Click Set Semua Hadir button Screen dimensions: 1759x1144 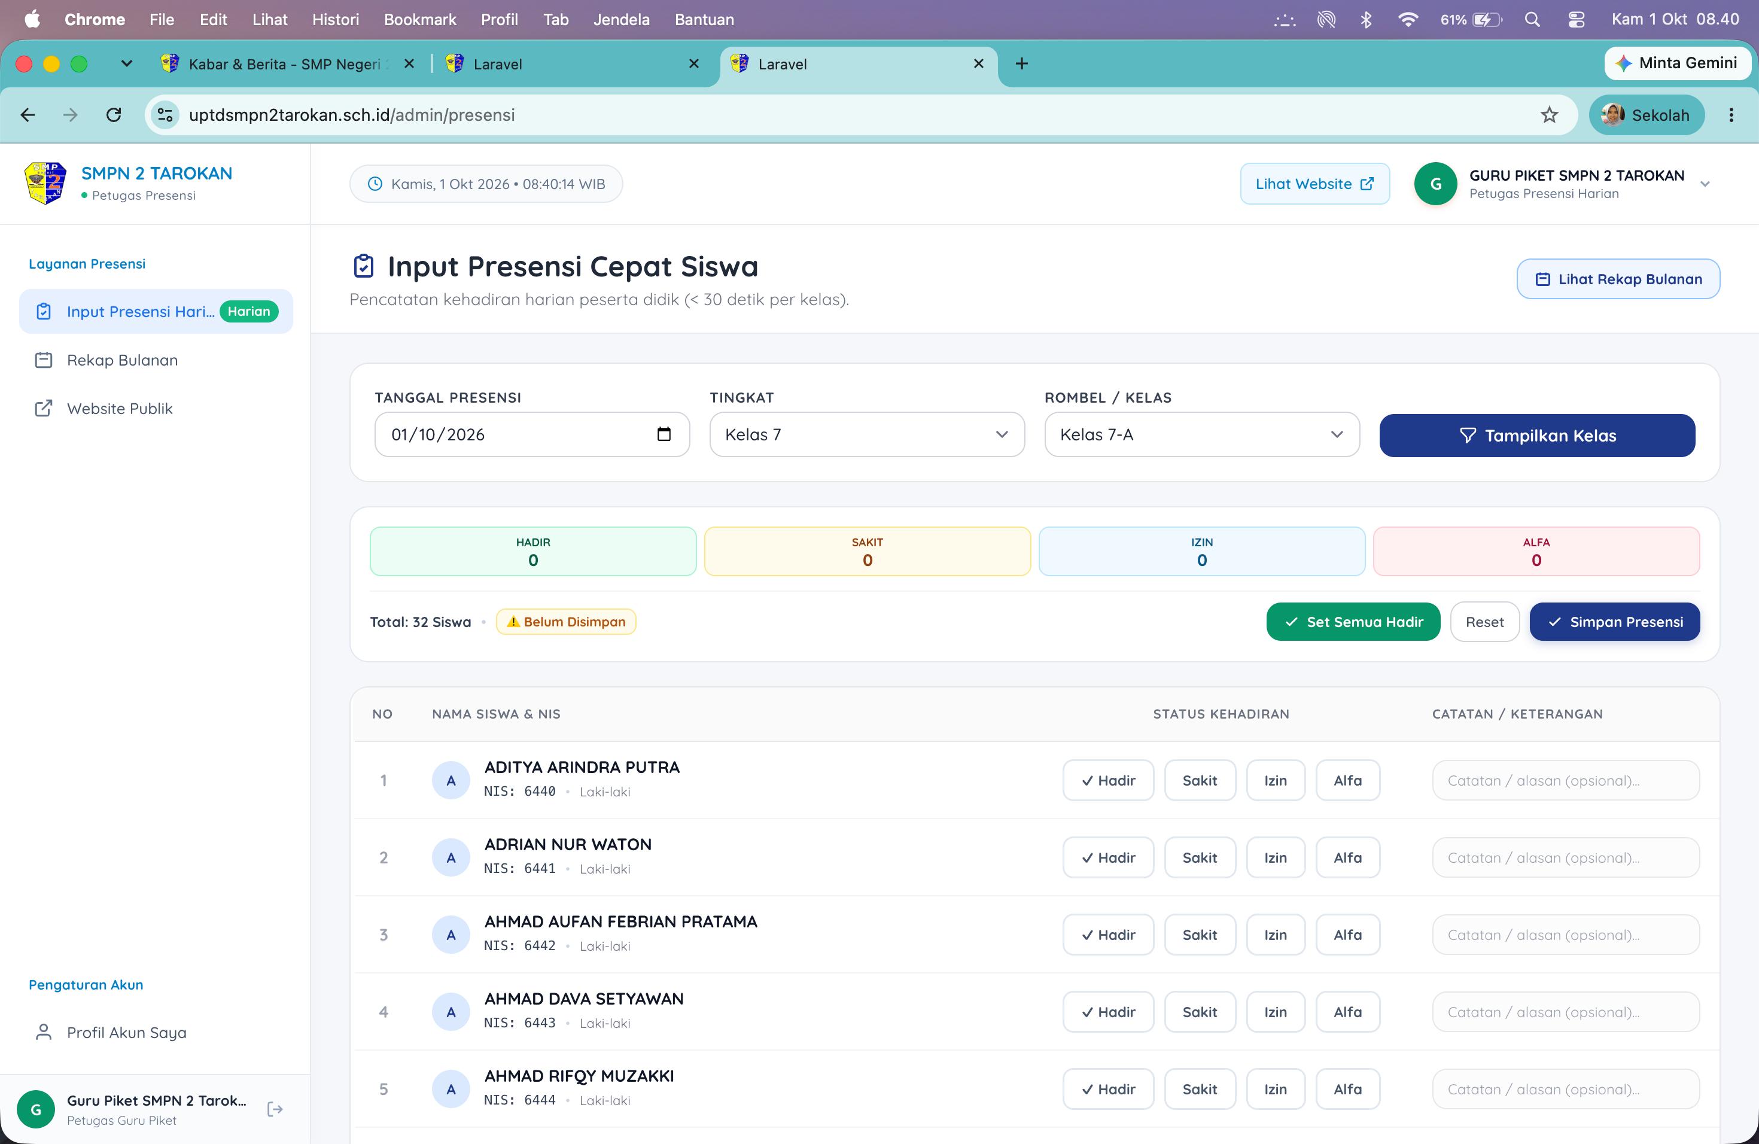1353,622
